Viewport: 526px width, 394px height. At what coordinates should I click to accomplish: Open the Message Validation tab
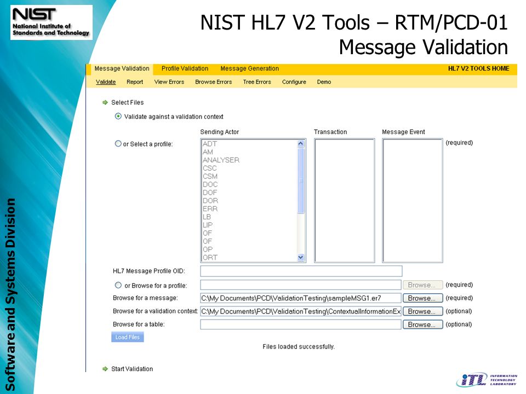(x=122, y=69)
